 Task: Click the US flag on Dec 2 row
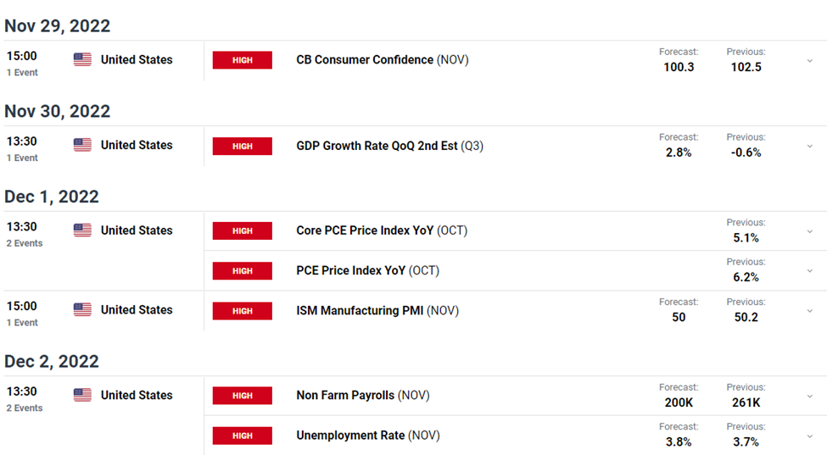pos(82,395)
